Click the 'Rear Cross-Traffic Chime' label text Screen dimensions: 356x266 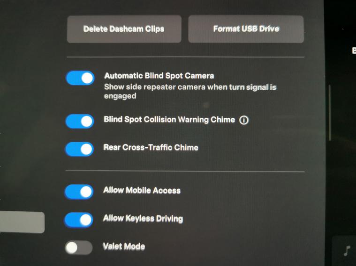151,147
